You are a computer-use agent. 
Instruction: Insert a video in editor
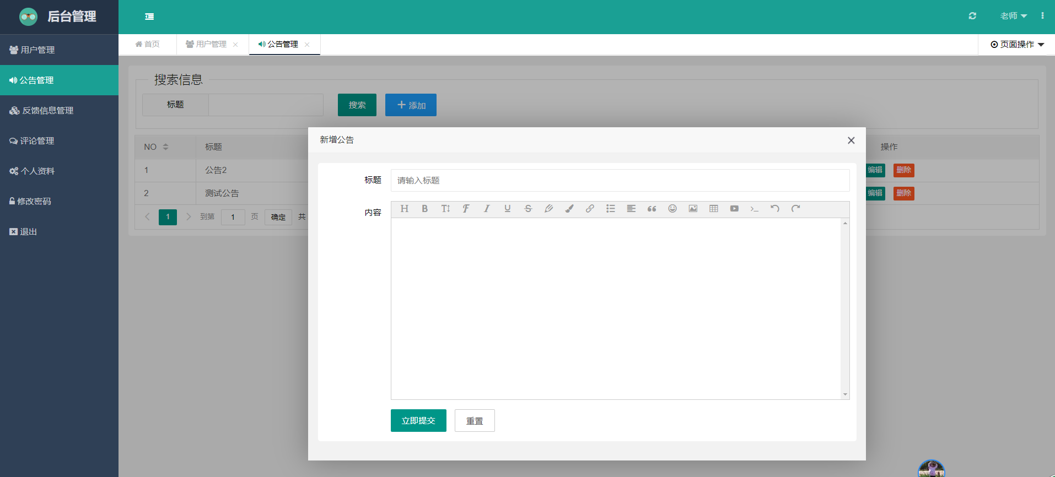(734, 209)
